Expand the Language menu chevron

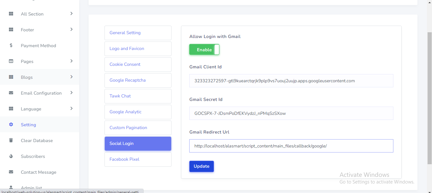pyautogui.click(x=72, y=109)
